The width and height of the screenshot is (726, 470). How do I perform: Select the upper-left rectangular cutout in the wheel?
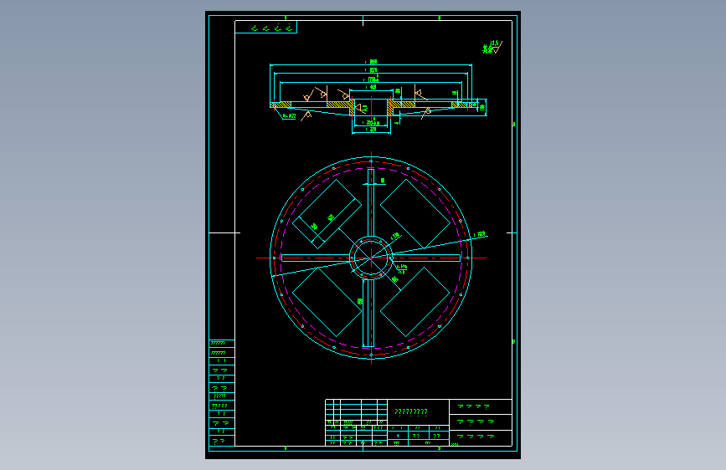(x=327, y=214)
